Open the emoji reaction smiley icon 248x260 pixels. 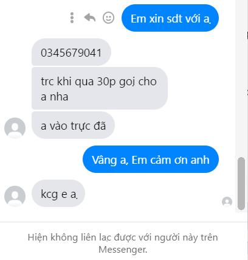click(108, 18)
